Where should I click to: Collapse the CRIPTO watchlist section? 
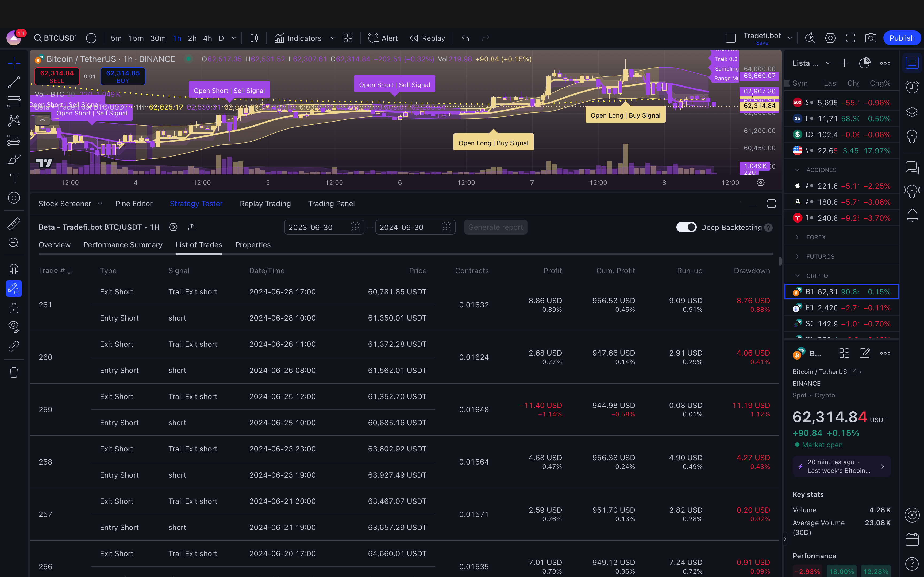point(797,275)
